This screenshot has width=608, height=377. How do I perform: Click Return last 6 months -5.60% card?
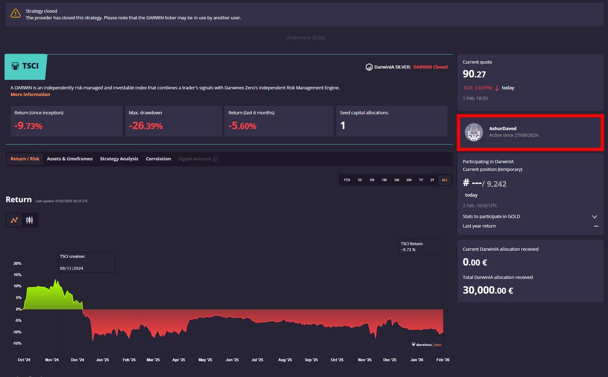click(279, 121)
